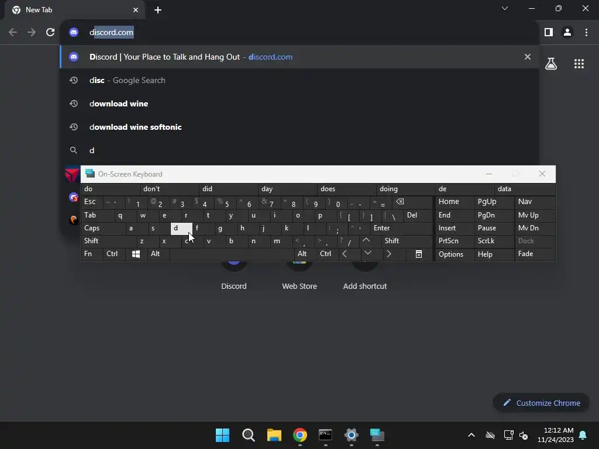Pick the word prediction "does"
This screenshot has width=599, height=449.
(x=346, y=189)
